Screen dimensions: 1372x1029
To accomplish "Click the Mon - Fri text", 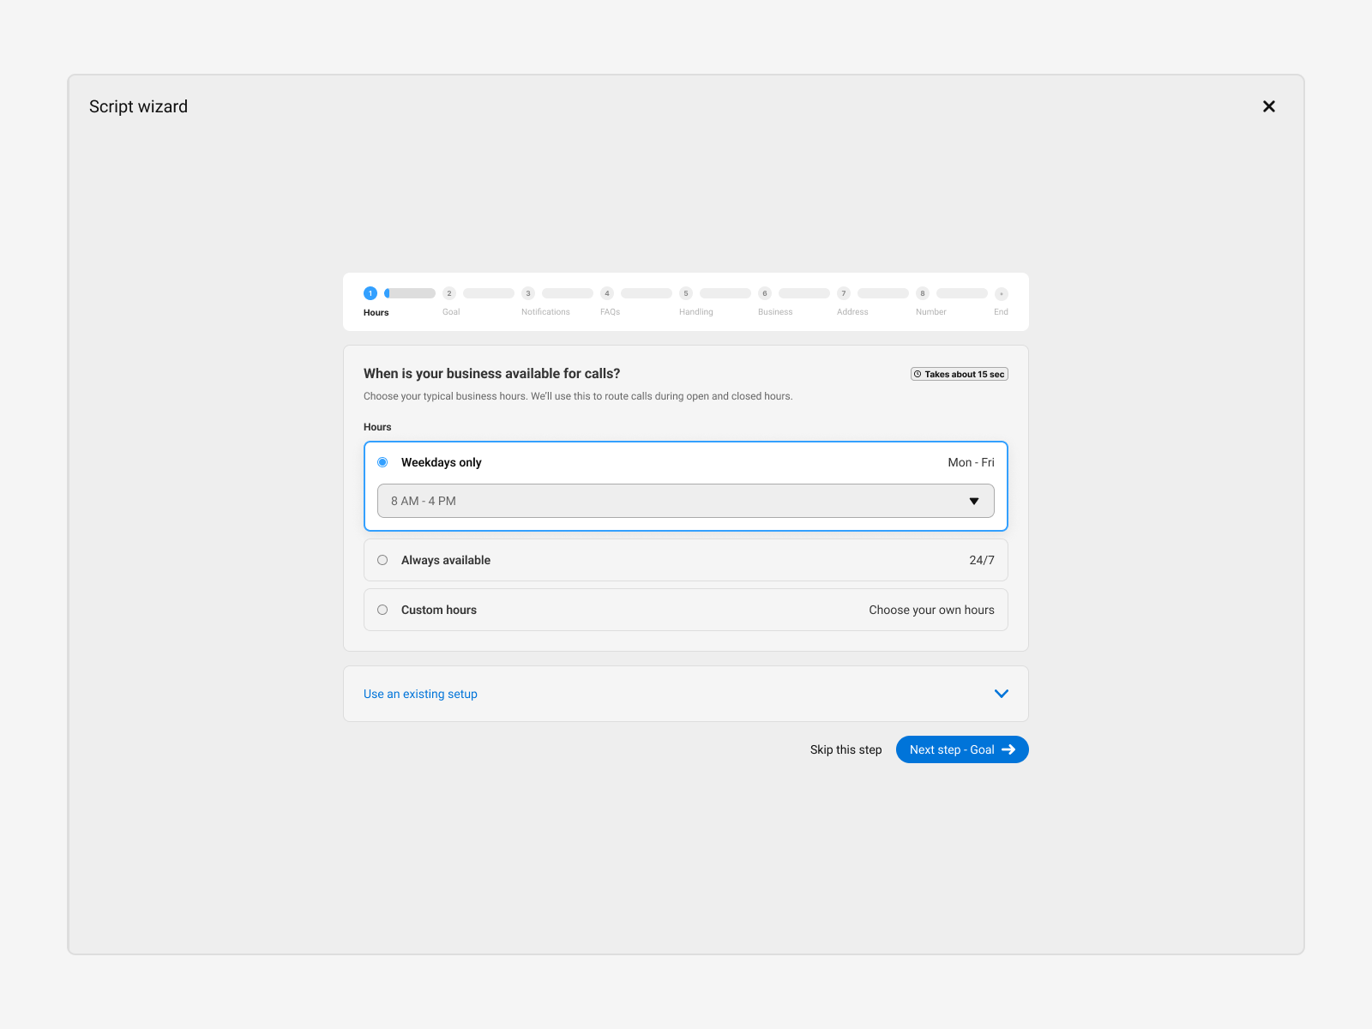I will point(971,462).
